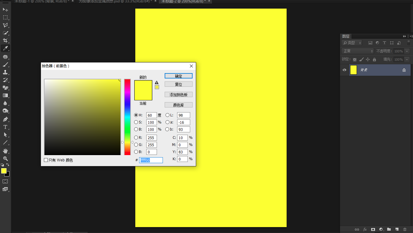Open the 正常 blend mode dropdown
413x233 pixels.
pos(358,51)
